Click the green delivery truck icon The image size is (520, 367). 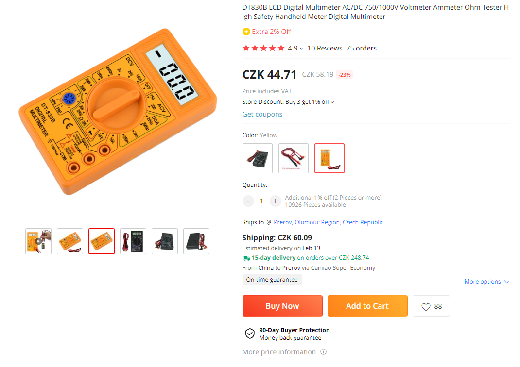[x=246, y=258]
